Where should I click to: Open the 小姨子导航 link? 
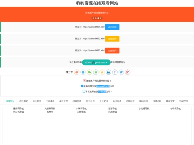click(x=81, y=108)
